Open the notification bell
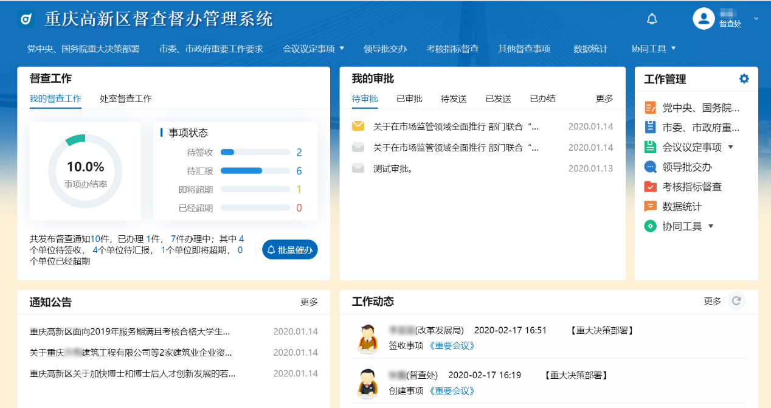 click(x=652, y=19)
